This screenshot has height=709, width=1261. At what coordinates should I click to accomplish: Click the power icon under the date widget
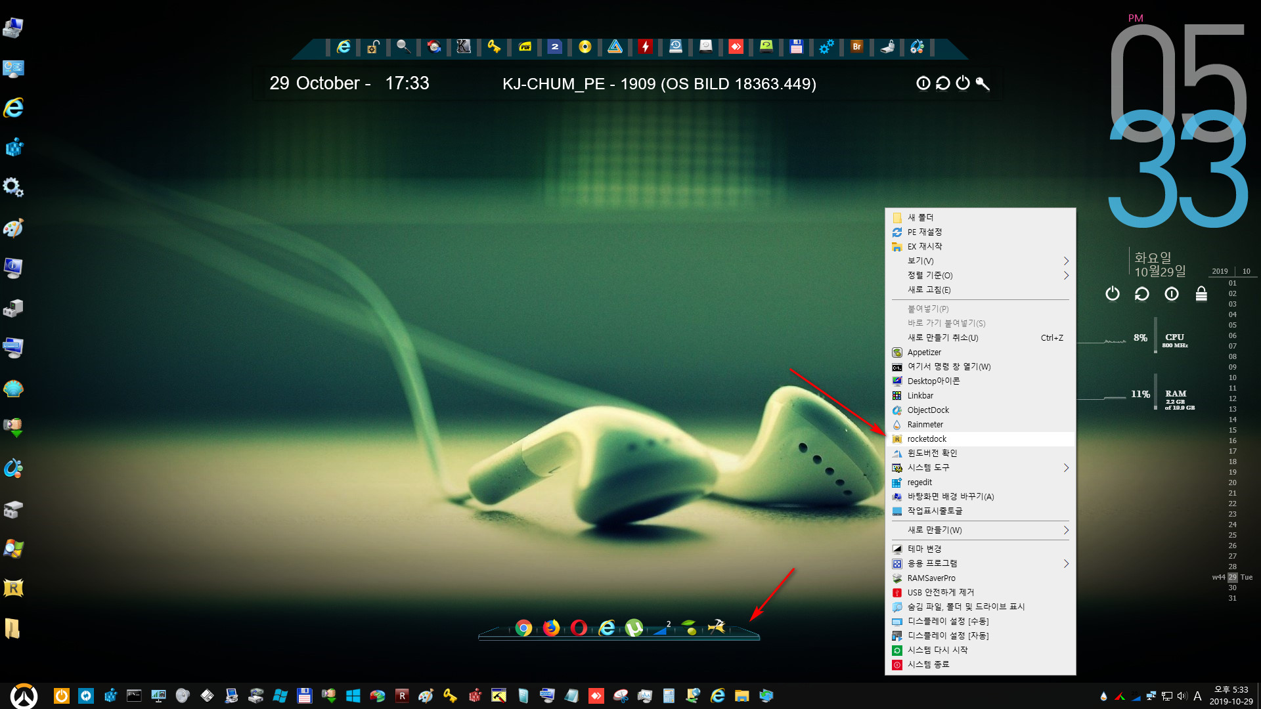1112,293
